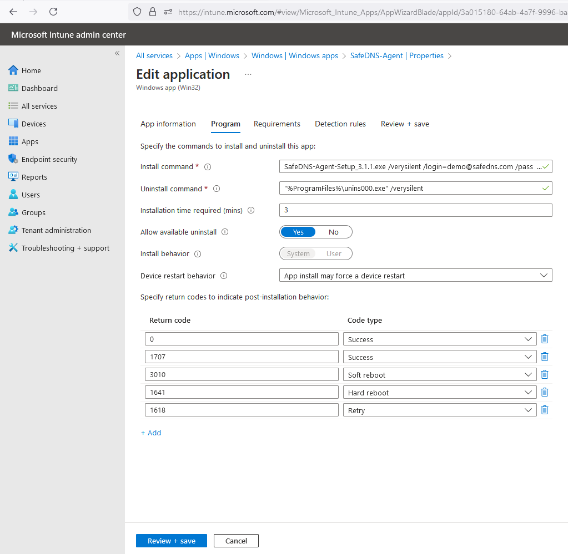The width and height of the screenshot is (568, 554).
Task: Open Retry code type dropdown
Action: pos(440,410)
